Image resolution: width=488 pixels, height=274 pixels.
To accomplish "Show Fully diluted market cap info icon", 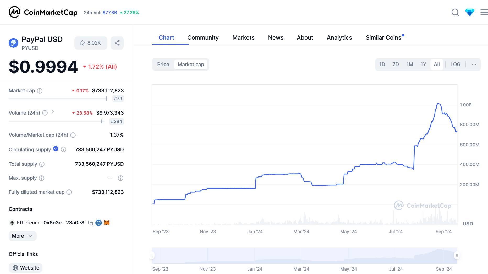I will click(x=69, y=192).
